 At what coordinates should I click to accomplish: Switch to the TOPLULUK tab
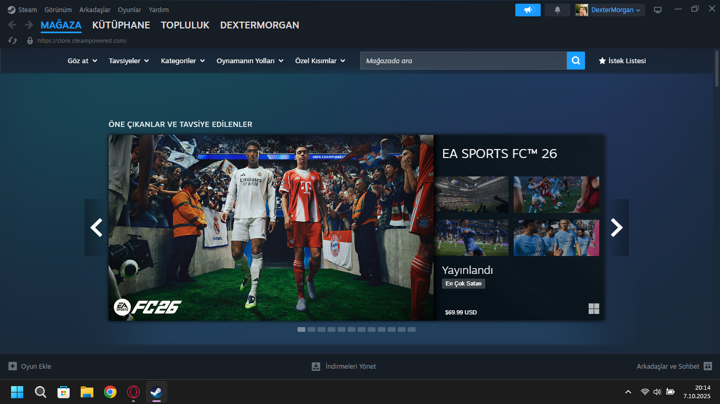click(x=185, y=25)
